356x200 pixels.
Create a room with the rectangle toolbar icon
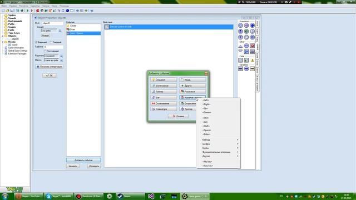tap(72, 11)
